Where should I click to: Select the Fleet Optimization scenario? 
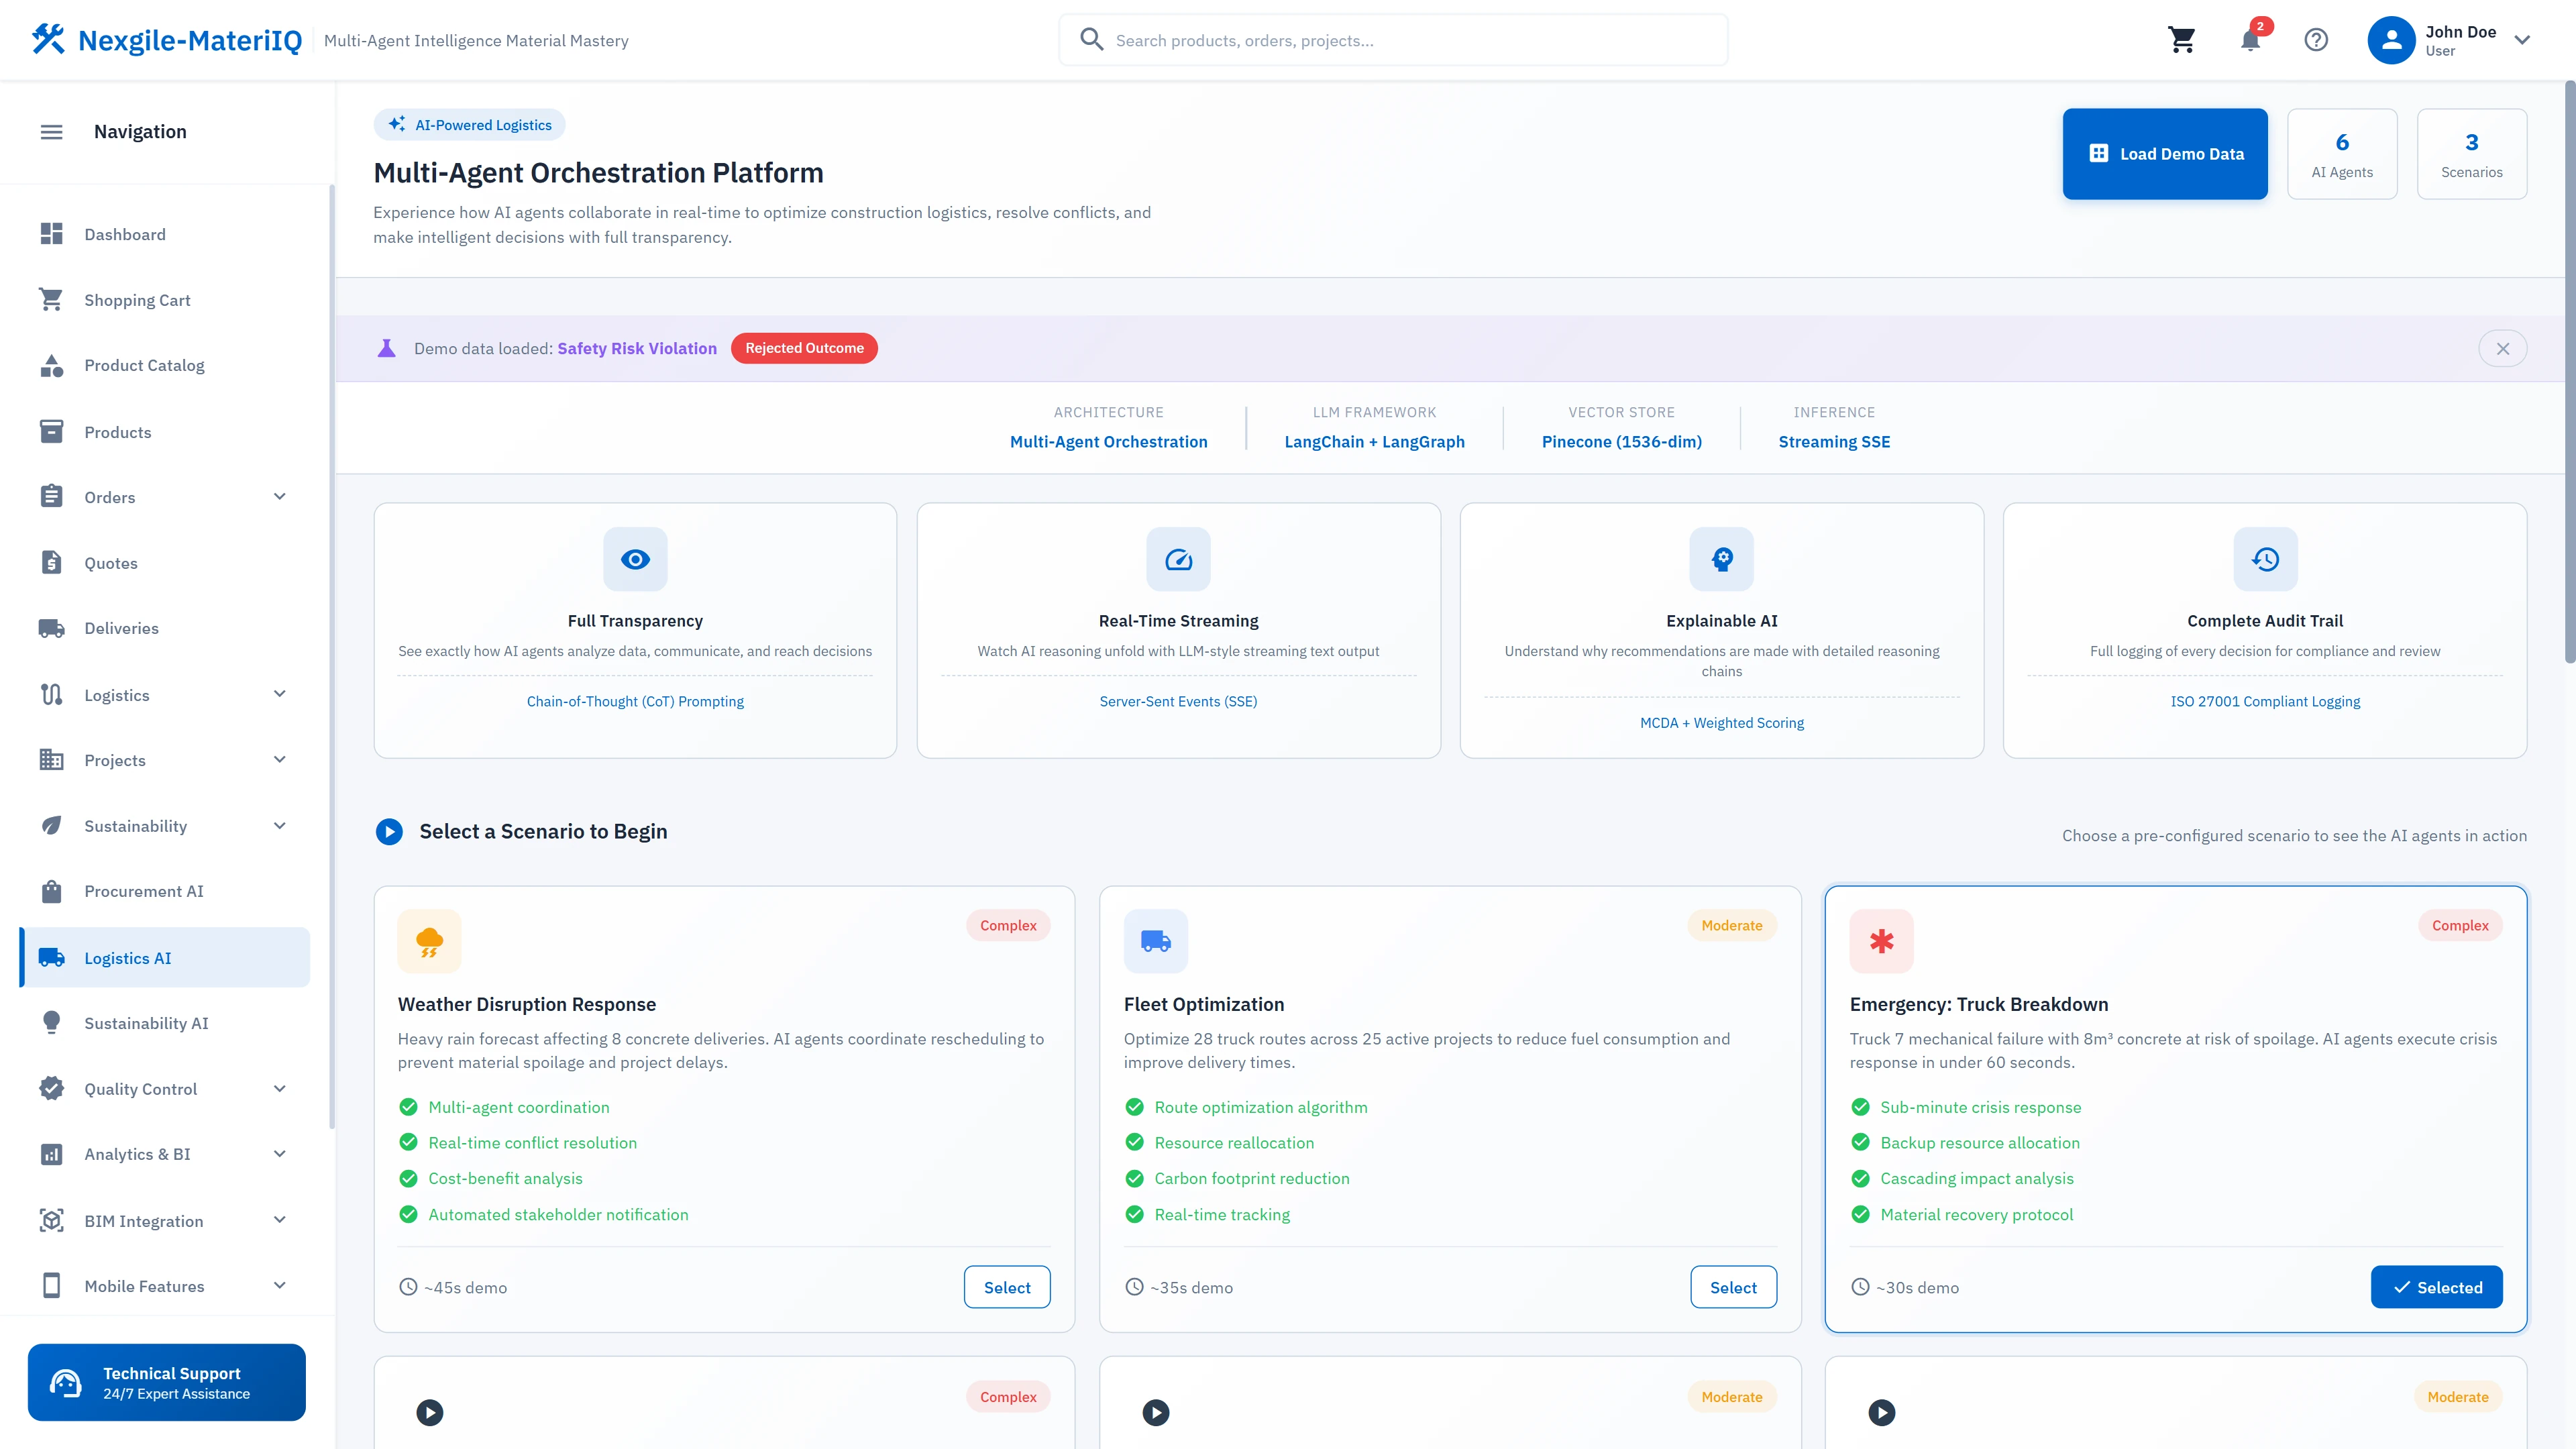(1733, 1287)
